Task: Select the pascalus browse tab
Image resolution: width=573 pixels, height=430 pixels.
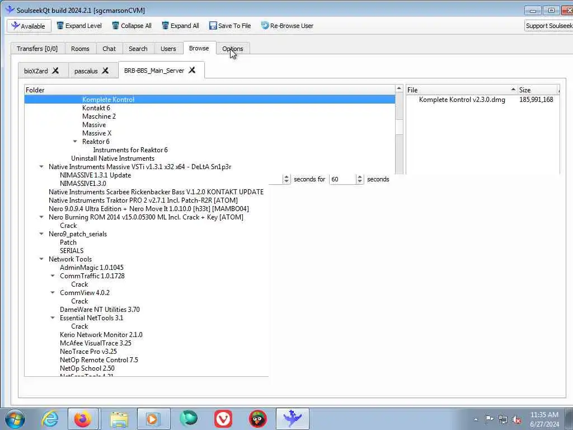Action: 86,71
